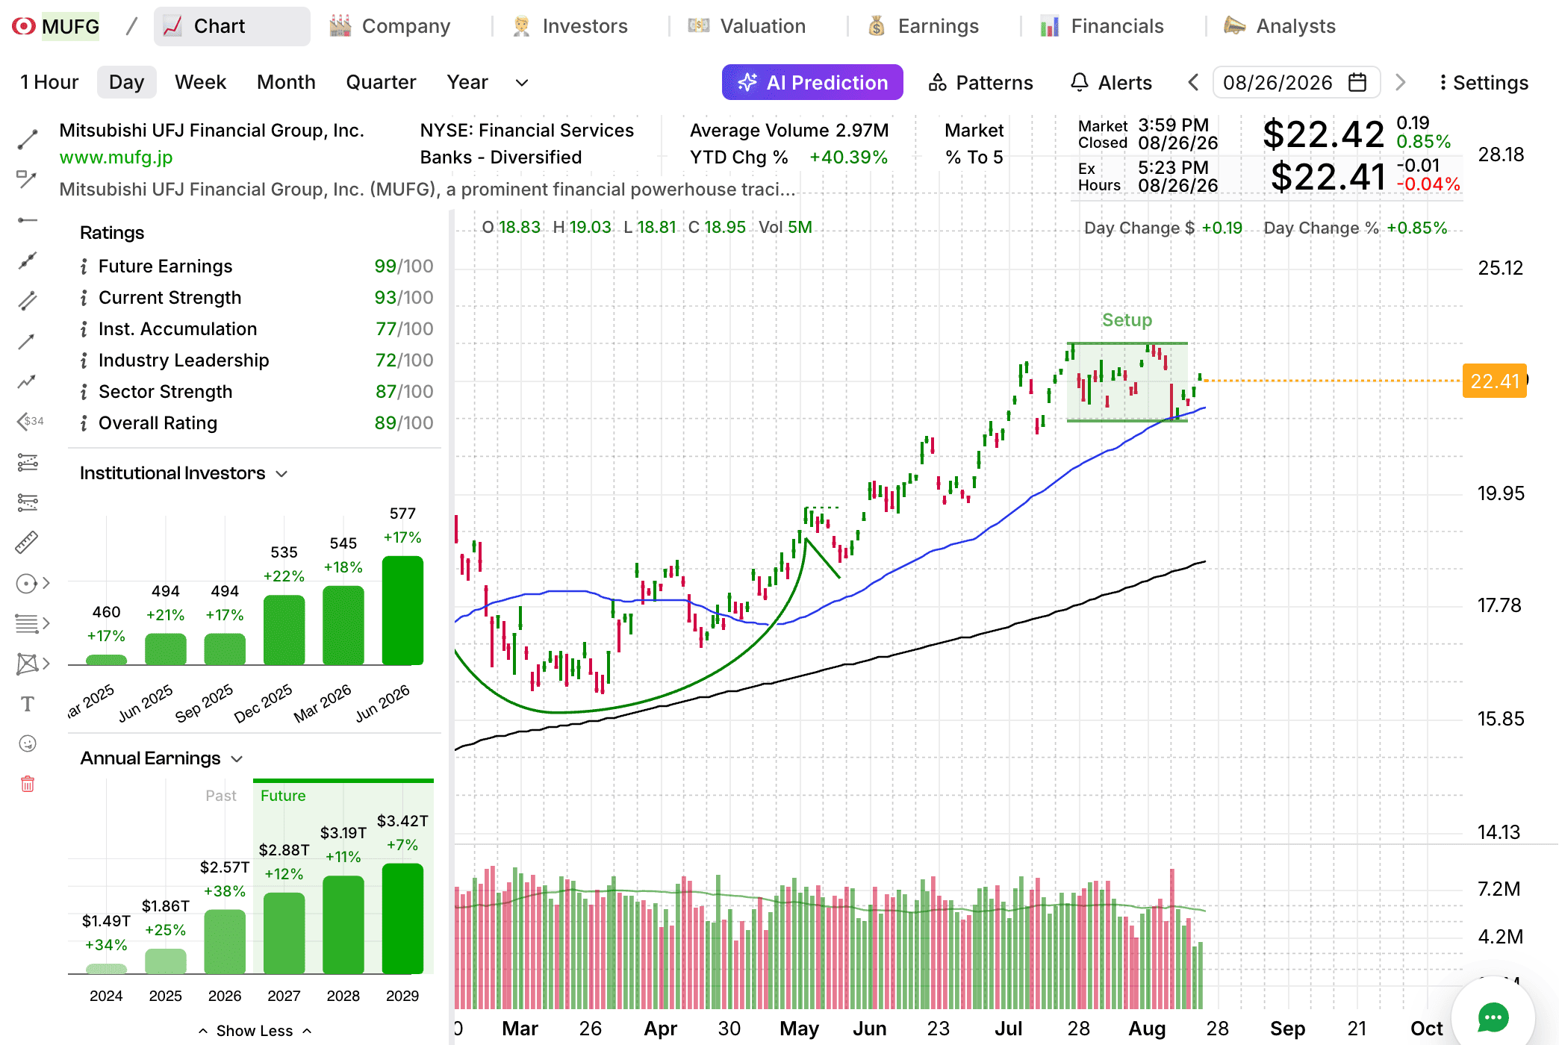Select the Day timeframe
The height and width of the screenshot is (1045, 1559).
tap(126, 82)
